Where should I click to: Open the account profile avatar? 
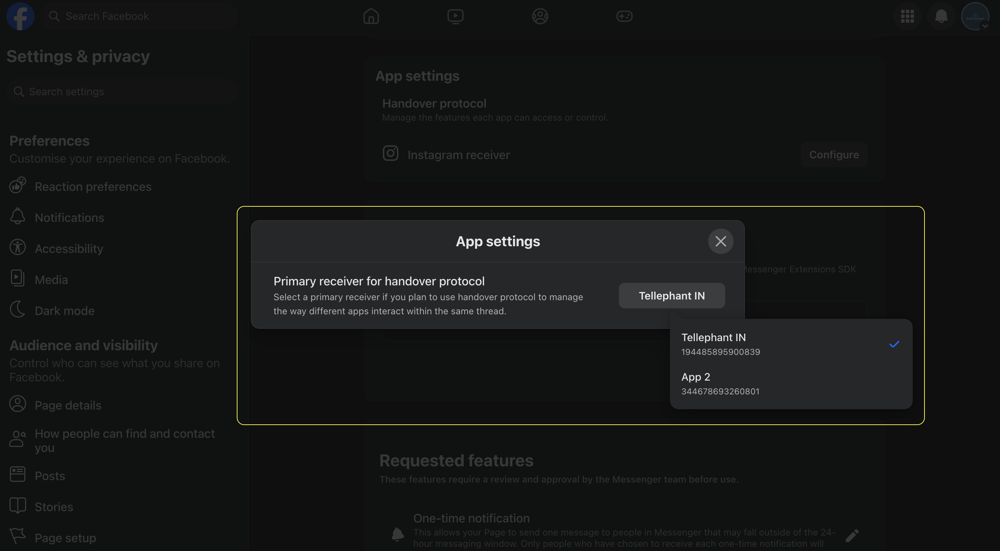(x=975, y=16)
